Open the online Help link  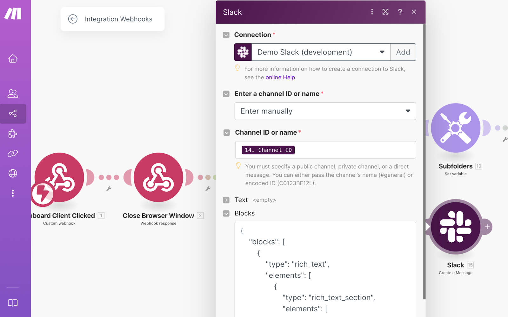tap(280, 77)
